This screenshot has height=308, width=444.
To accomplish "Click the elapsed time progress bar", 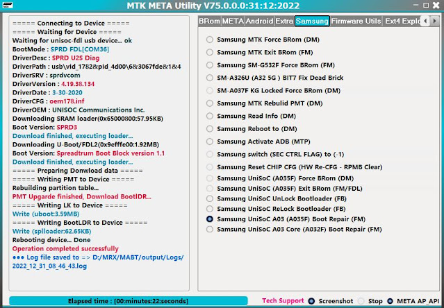I will [x=129, y=301].
